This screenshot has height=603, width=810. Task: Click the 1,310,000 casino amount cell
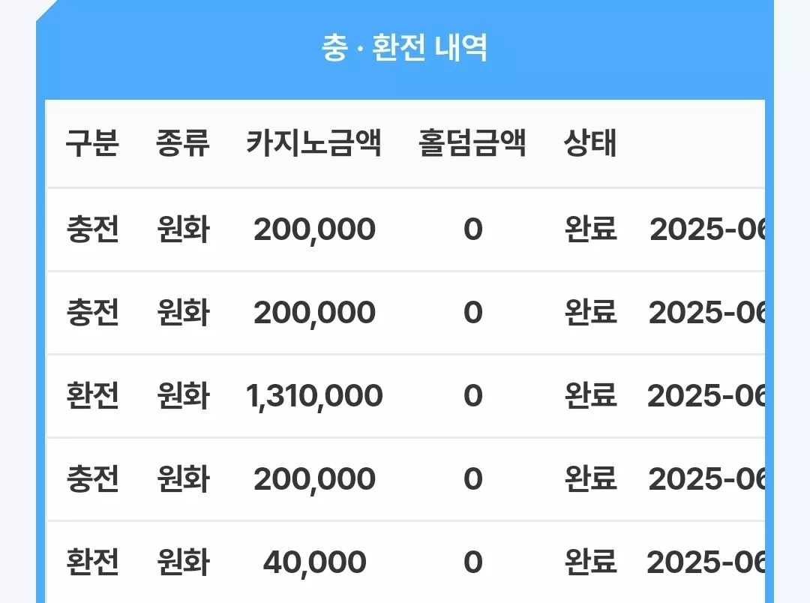pos(314,396)
